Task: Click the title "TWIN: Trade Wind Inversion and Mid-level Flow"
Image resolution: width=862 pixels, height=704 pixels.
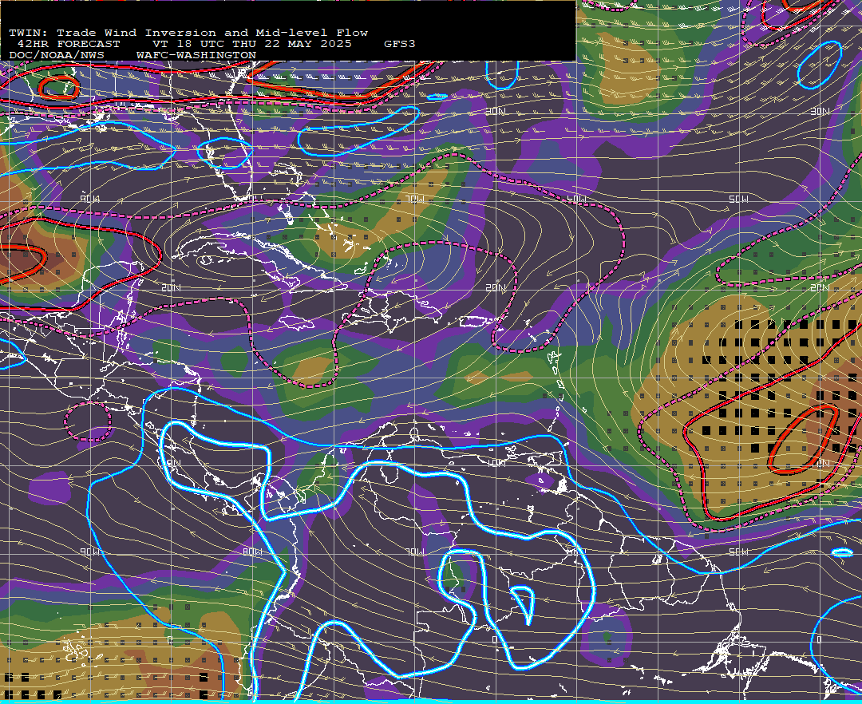Action: point(188,33)
